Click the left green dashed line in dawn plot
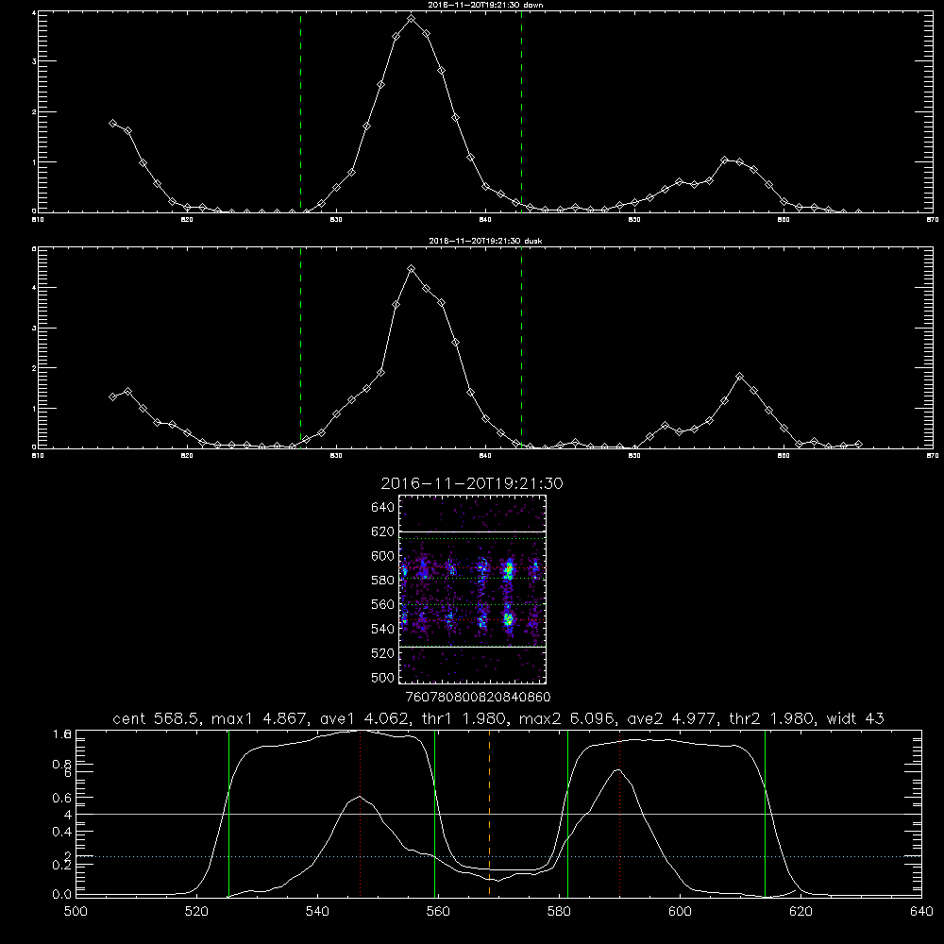This screenshot has height=944, width=944. point(300,112)
